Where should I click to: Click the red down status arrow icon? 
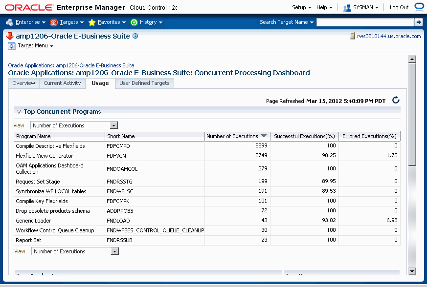tap(10, 36)
